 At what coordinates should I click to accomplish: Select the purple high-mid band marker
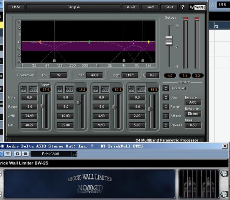[133, 42]
